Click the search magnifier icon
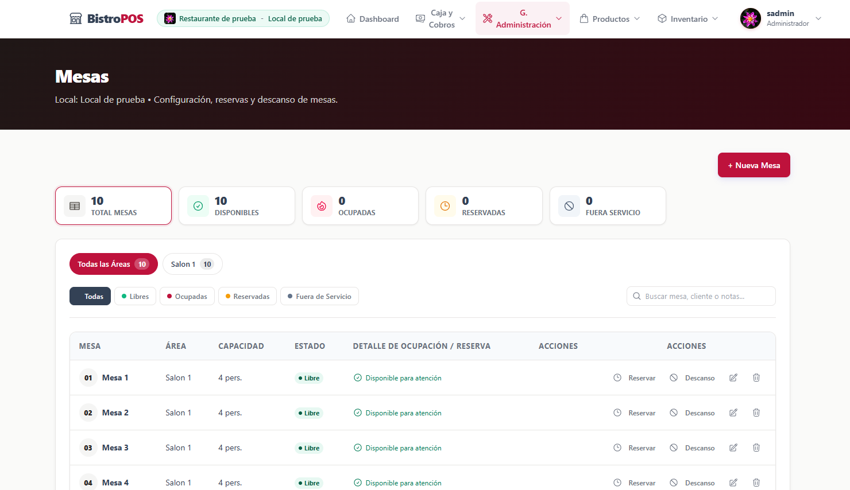 [x=637, y=296]
